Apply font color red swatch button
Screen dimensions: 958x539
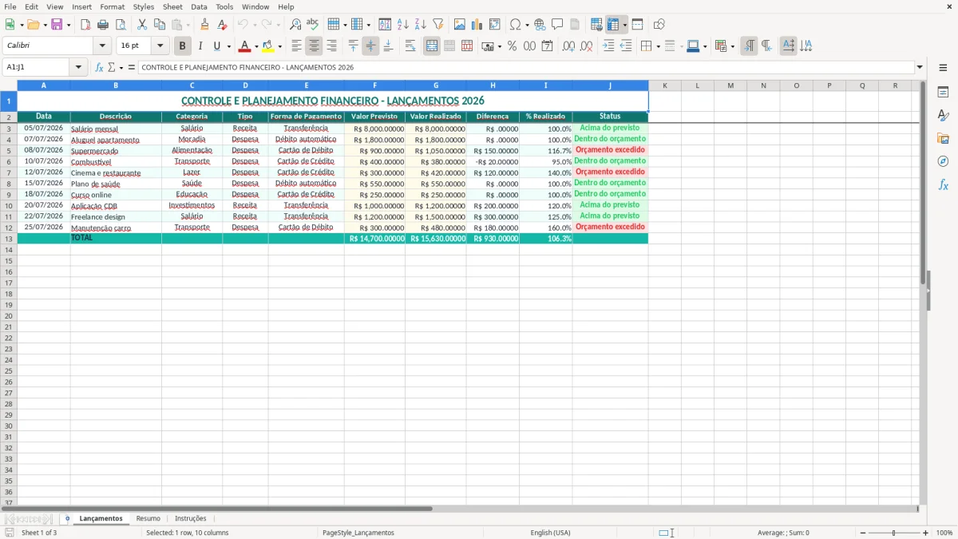click(245, 46)
